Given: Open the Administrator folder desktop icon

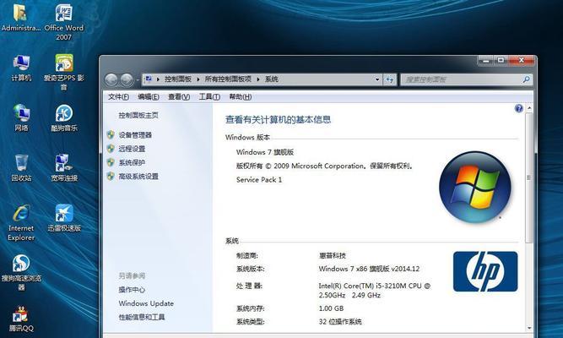Looking at the screenshot, I should (20, 17).
